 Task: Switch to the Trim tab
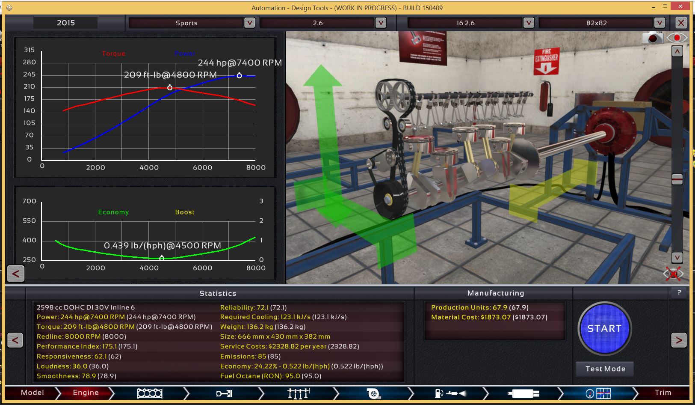663,393
